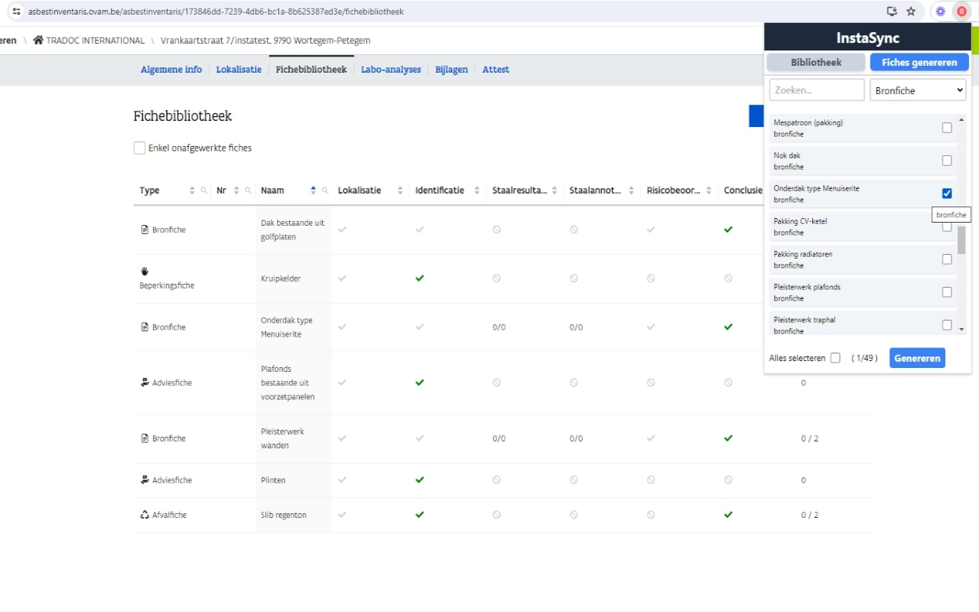The width and height of the screenshot is (979, 612).
Task: Focus the Zoeken search field
Action: click(816, 90)
